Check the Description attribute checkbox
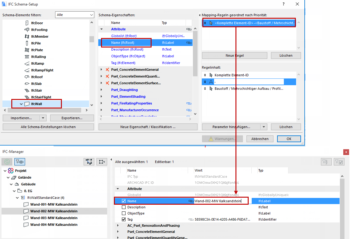The image size is (350, 239). pyautogui.click(x=124, y=207)
